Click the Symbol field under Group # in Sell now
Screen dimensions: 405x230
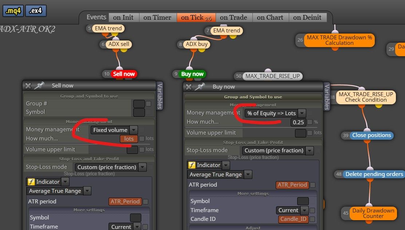tap(139, 112)
